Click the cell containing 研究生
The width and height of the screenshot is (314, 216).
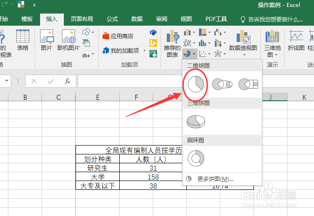tap(97, 168)
